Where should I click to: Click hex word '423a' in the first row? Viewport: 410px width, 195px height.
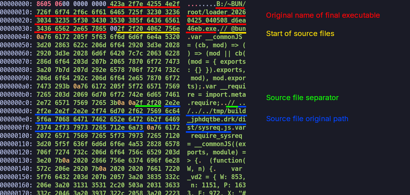pos(117,4)
